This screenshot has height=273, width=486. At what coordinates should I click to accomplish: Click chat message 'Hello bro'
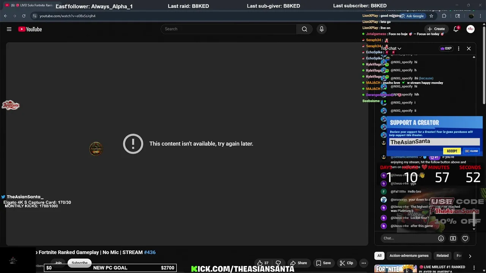click(x=415, y=191)
